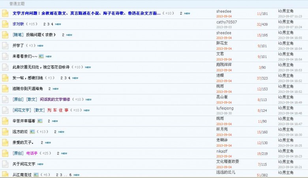View author cathy70507's profile
The height and width of the screenshot is (178, 308).
227,22
